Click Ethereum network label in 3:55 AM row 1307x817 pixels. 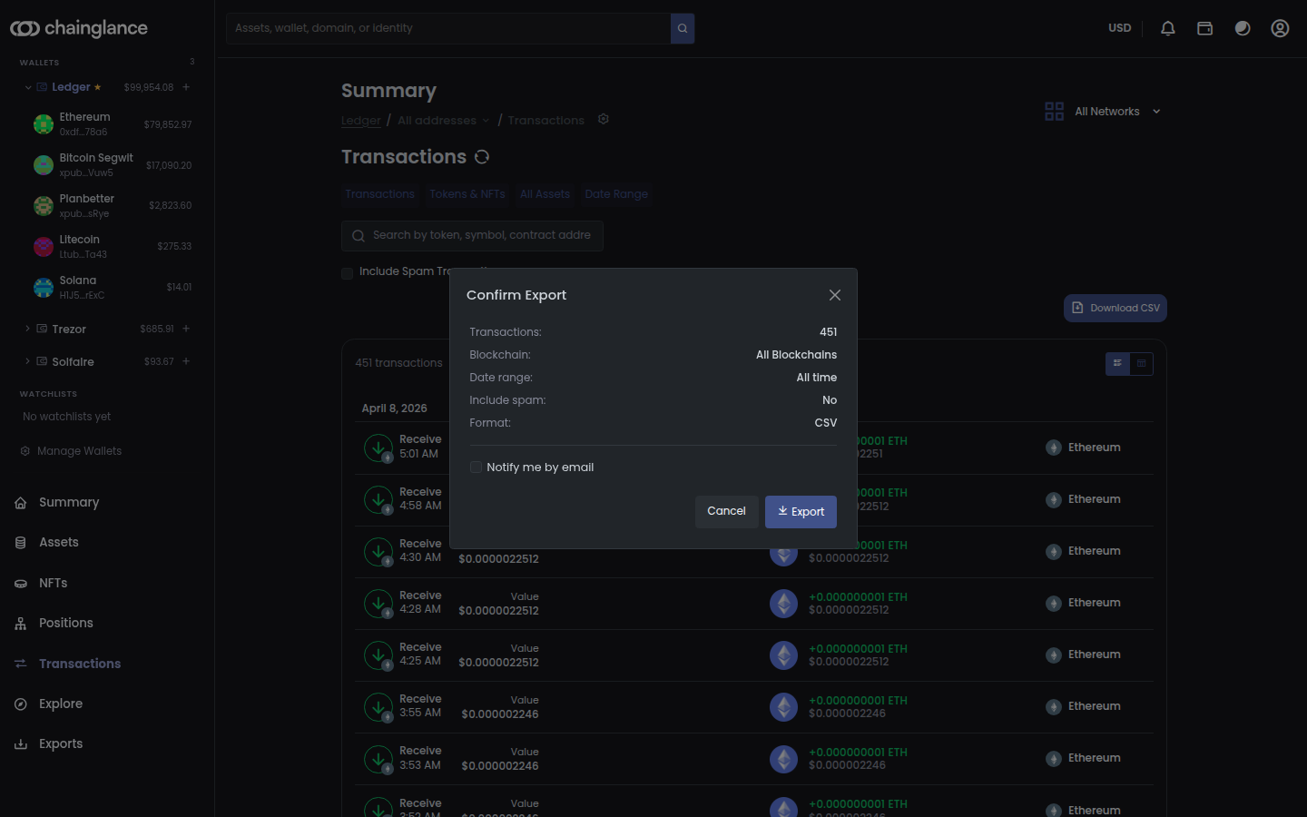click(1095, 706)
